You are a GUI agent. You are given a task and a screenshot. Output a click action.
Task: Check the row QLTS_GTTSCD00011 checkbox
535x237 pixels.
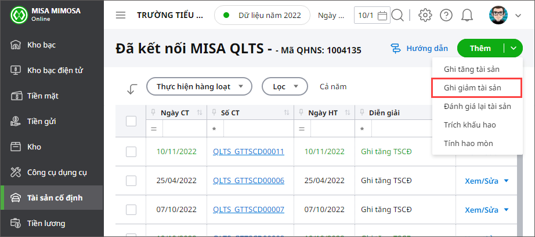pyautogui.click(x=131, y=152)
